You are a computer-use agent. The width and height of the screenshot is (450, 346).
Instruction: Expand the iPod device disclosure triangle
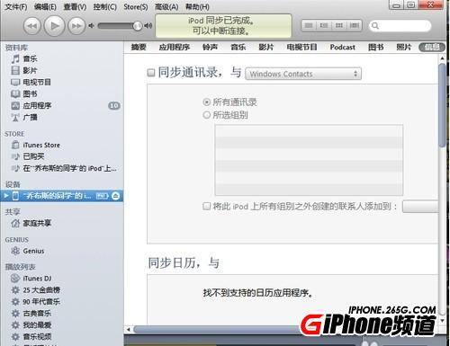tap(6, 196)
